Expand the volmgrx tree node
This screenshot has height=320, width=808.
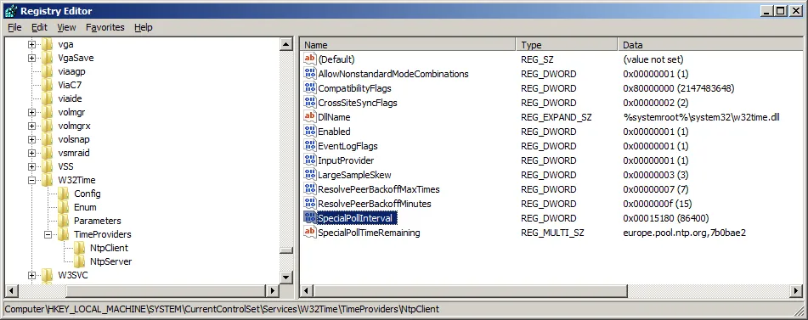(x=32, y=126)
